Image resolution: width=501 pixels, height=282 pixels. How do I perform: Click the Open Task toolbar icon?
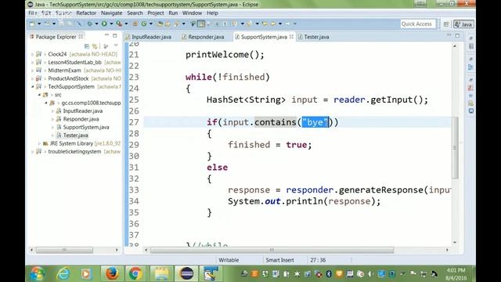coord(168,23)
